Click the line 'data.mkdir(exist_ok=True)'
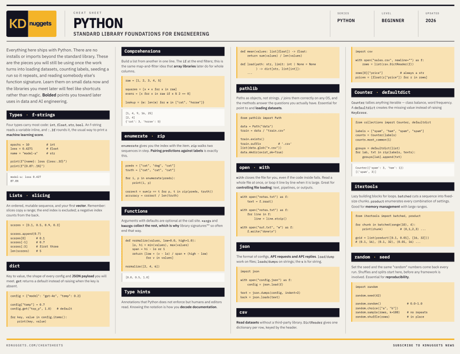This screenshot has height=354, width=460. click(262, 152)
